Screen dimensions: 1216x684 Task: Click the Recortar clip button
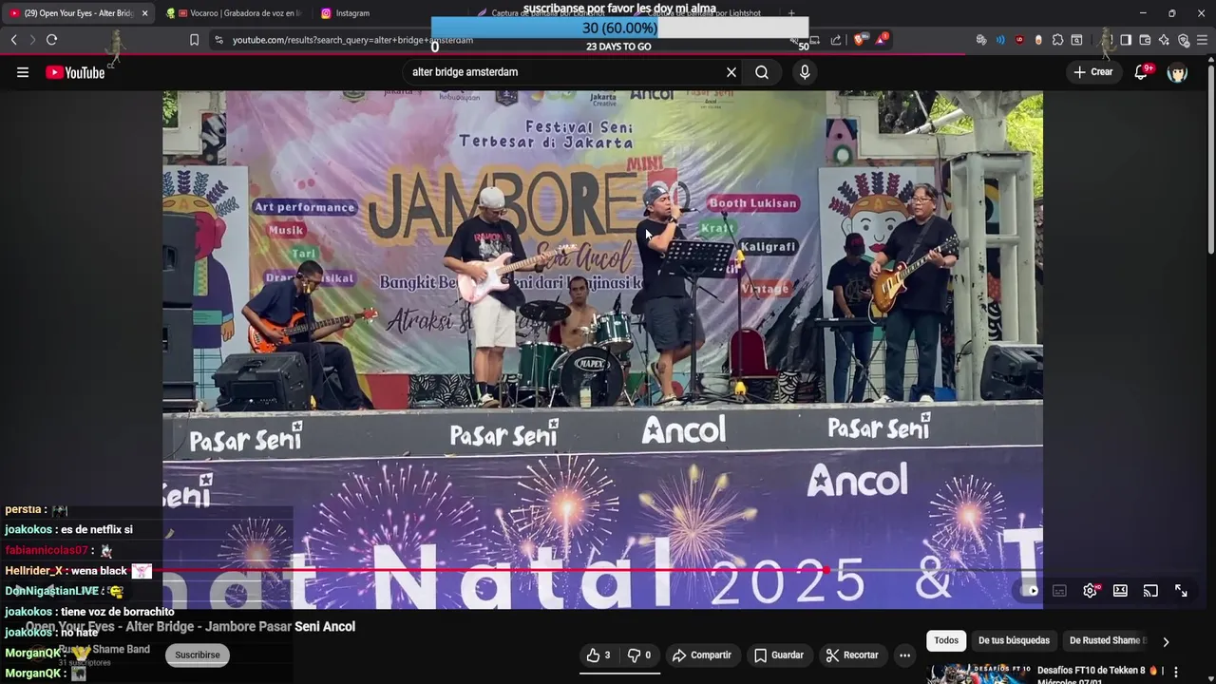coord(852,655)
